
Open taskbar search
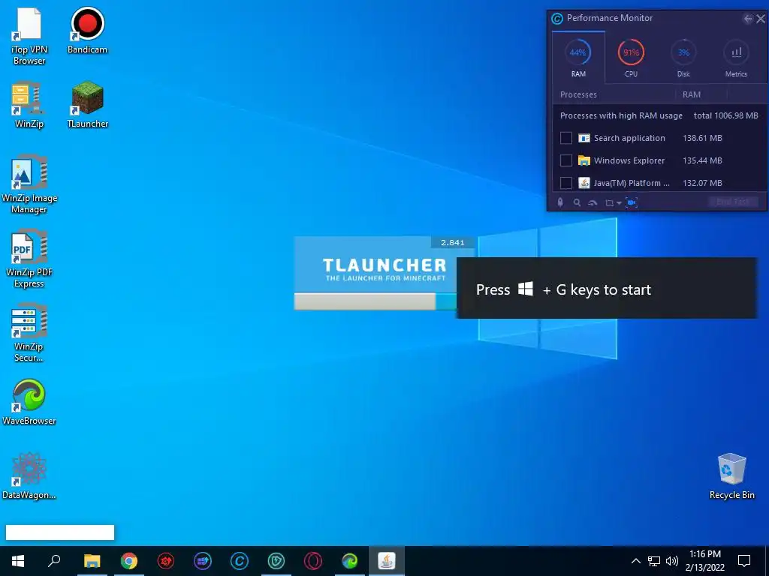54,561
